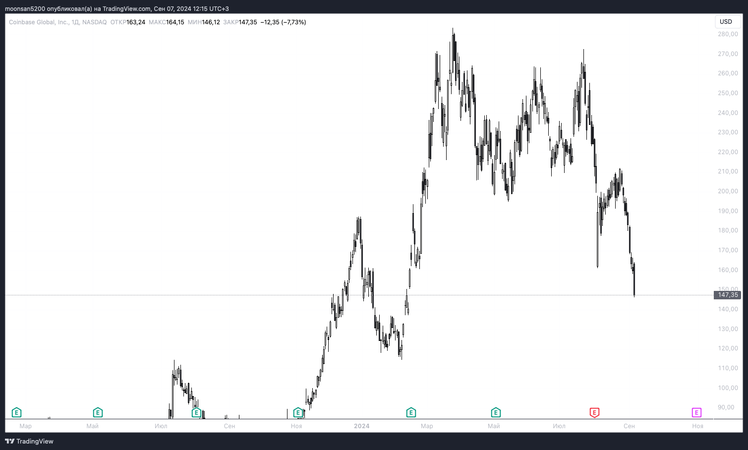Screen dimensions: 748x450
Task: Open the earnings marker before Сен 2023
Action: point(196,412)
